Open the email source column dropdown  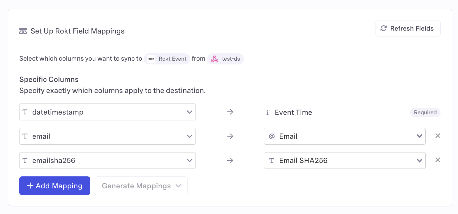coord(108,136)
